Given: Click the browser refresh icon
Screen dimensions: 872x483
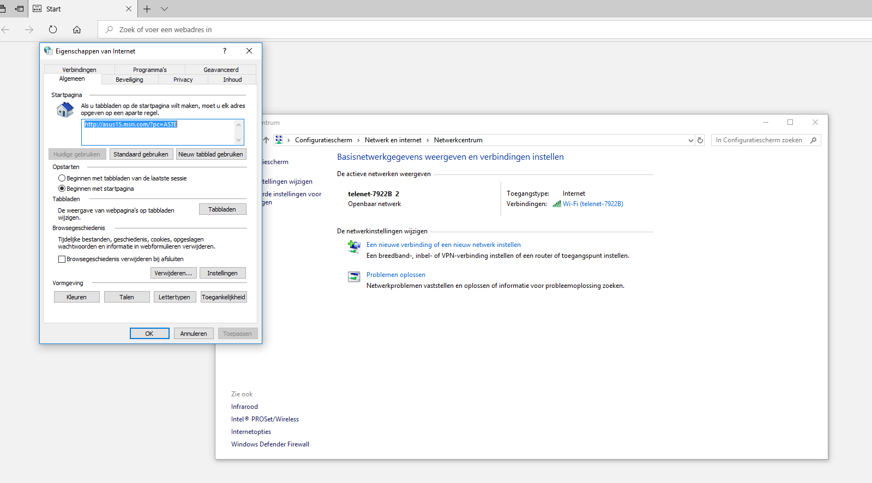Looking at the screenshot, I should point(53,29).
